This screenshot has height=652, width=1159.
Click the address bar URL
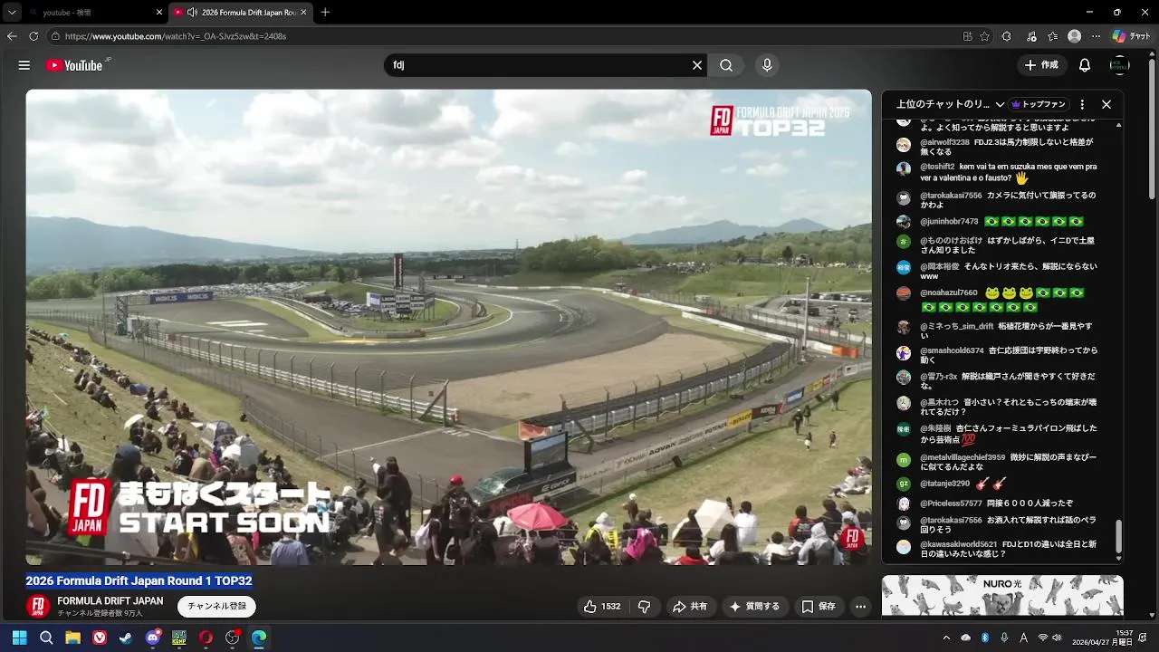pos(176,36)
